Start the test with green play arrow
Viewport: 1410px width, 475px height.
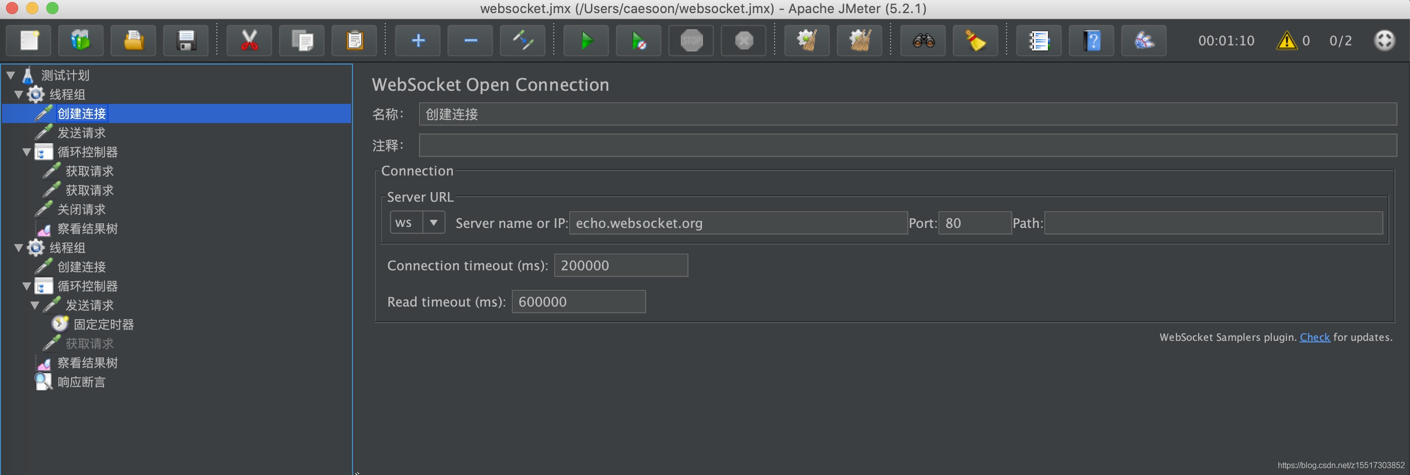(586, 40)
